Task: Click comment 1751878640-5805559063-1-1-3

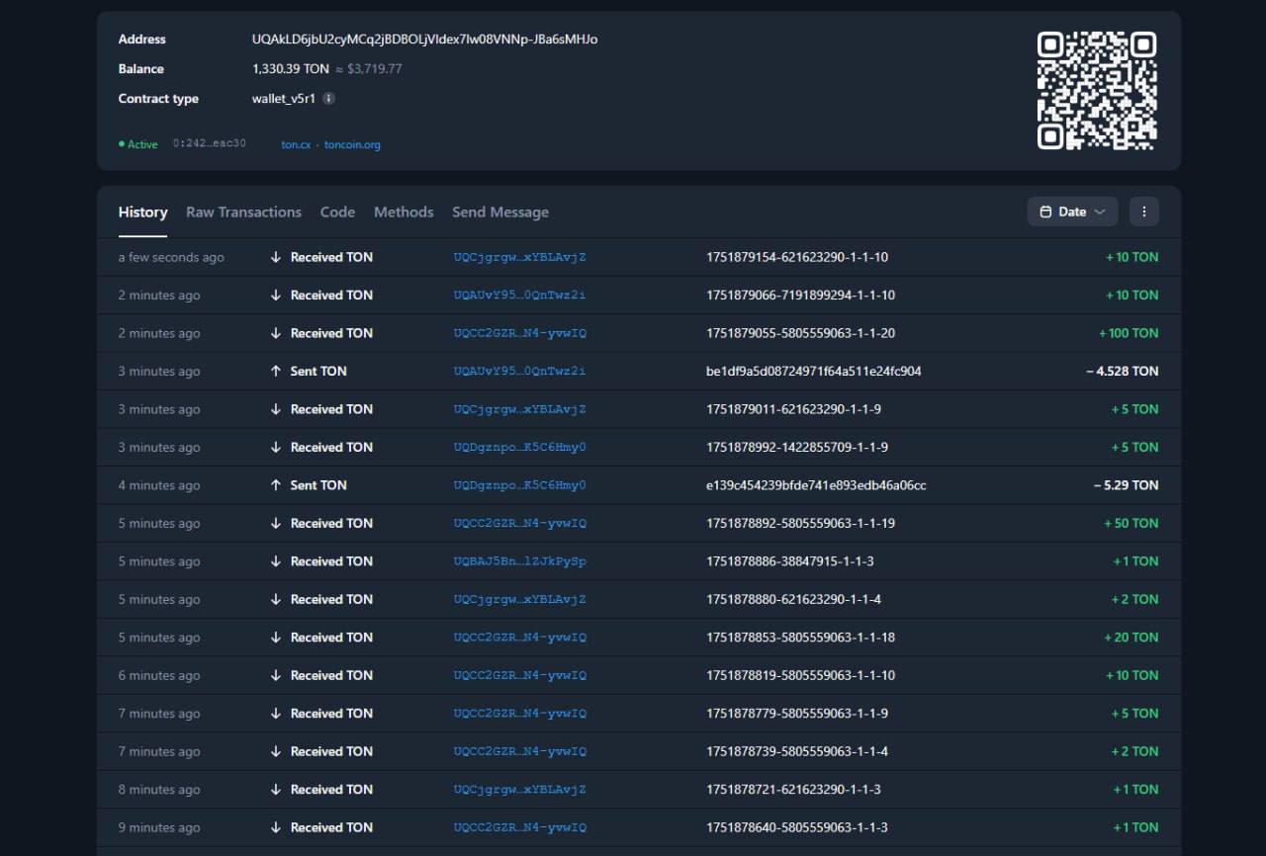Action: [x=797, y=828]
